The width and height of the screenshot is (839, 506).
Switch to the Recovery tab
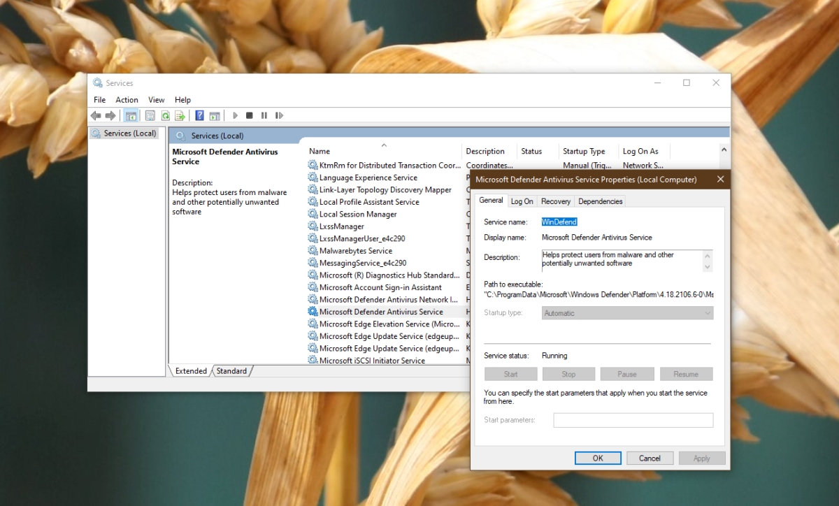[556, 201]
